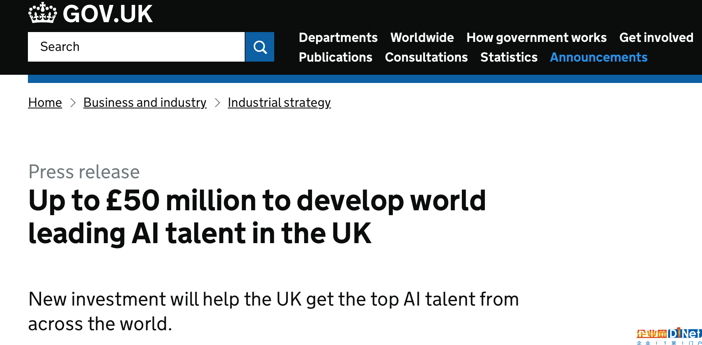Open Consultations from the header
The height and width of the screenshot is (345, 702).
coord(426,57)
